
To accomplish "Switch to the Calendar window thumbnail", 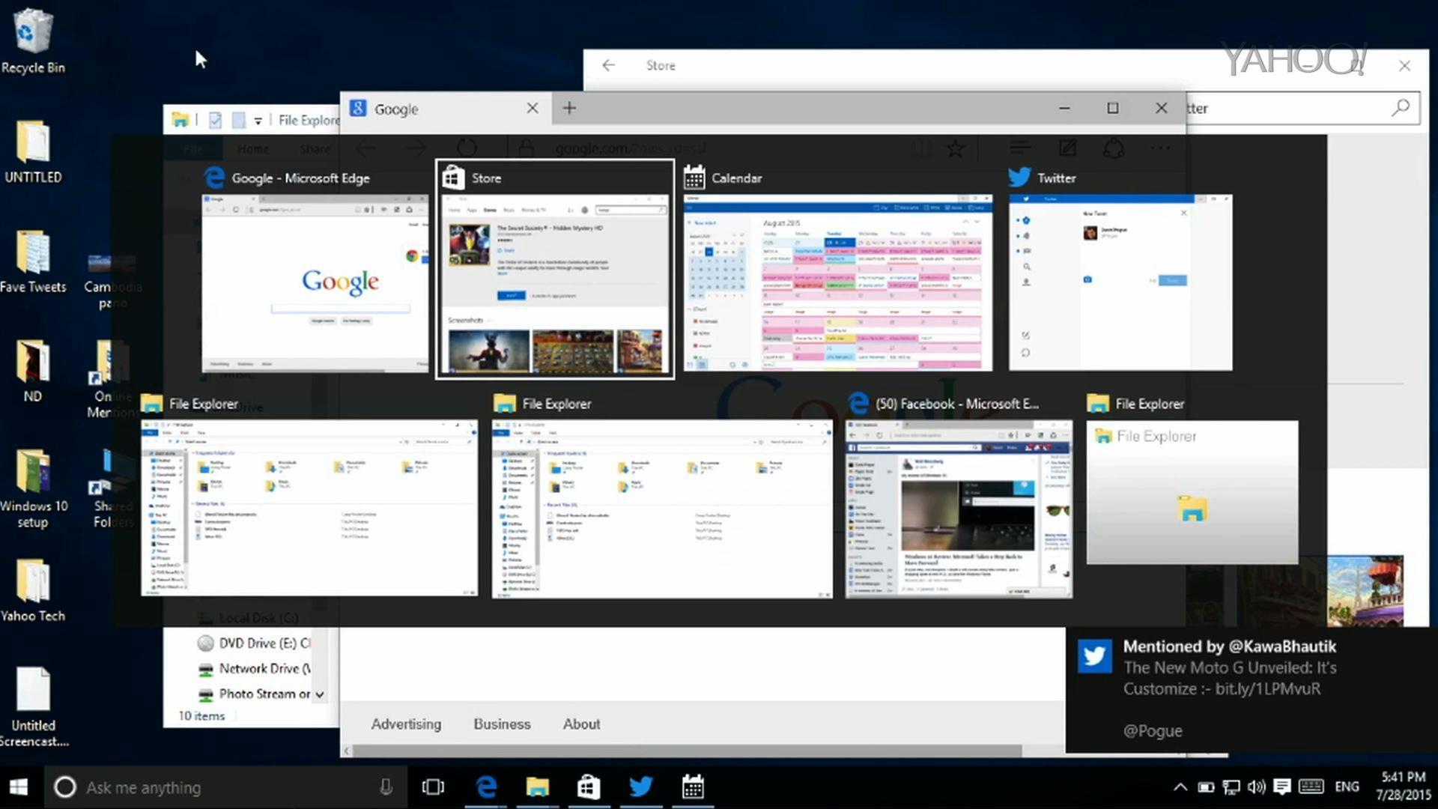I will [x=838, y=282].
